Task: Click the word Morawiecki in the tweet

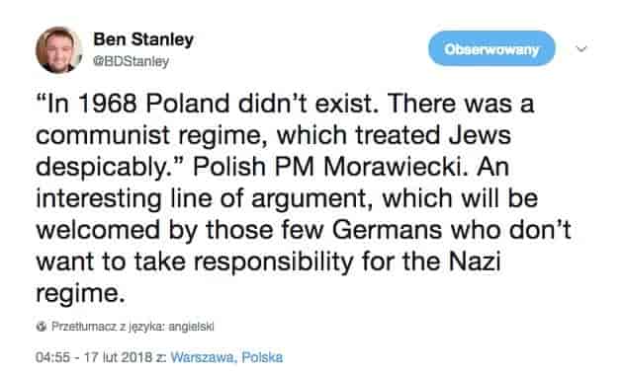Action: tap(396, 166)
